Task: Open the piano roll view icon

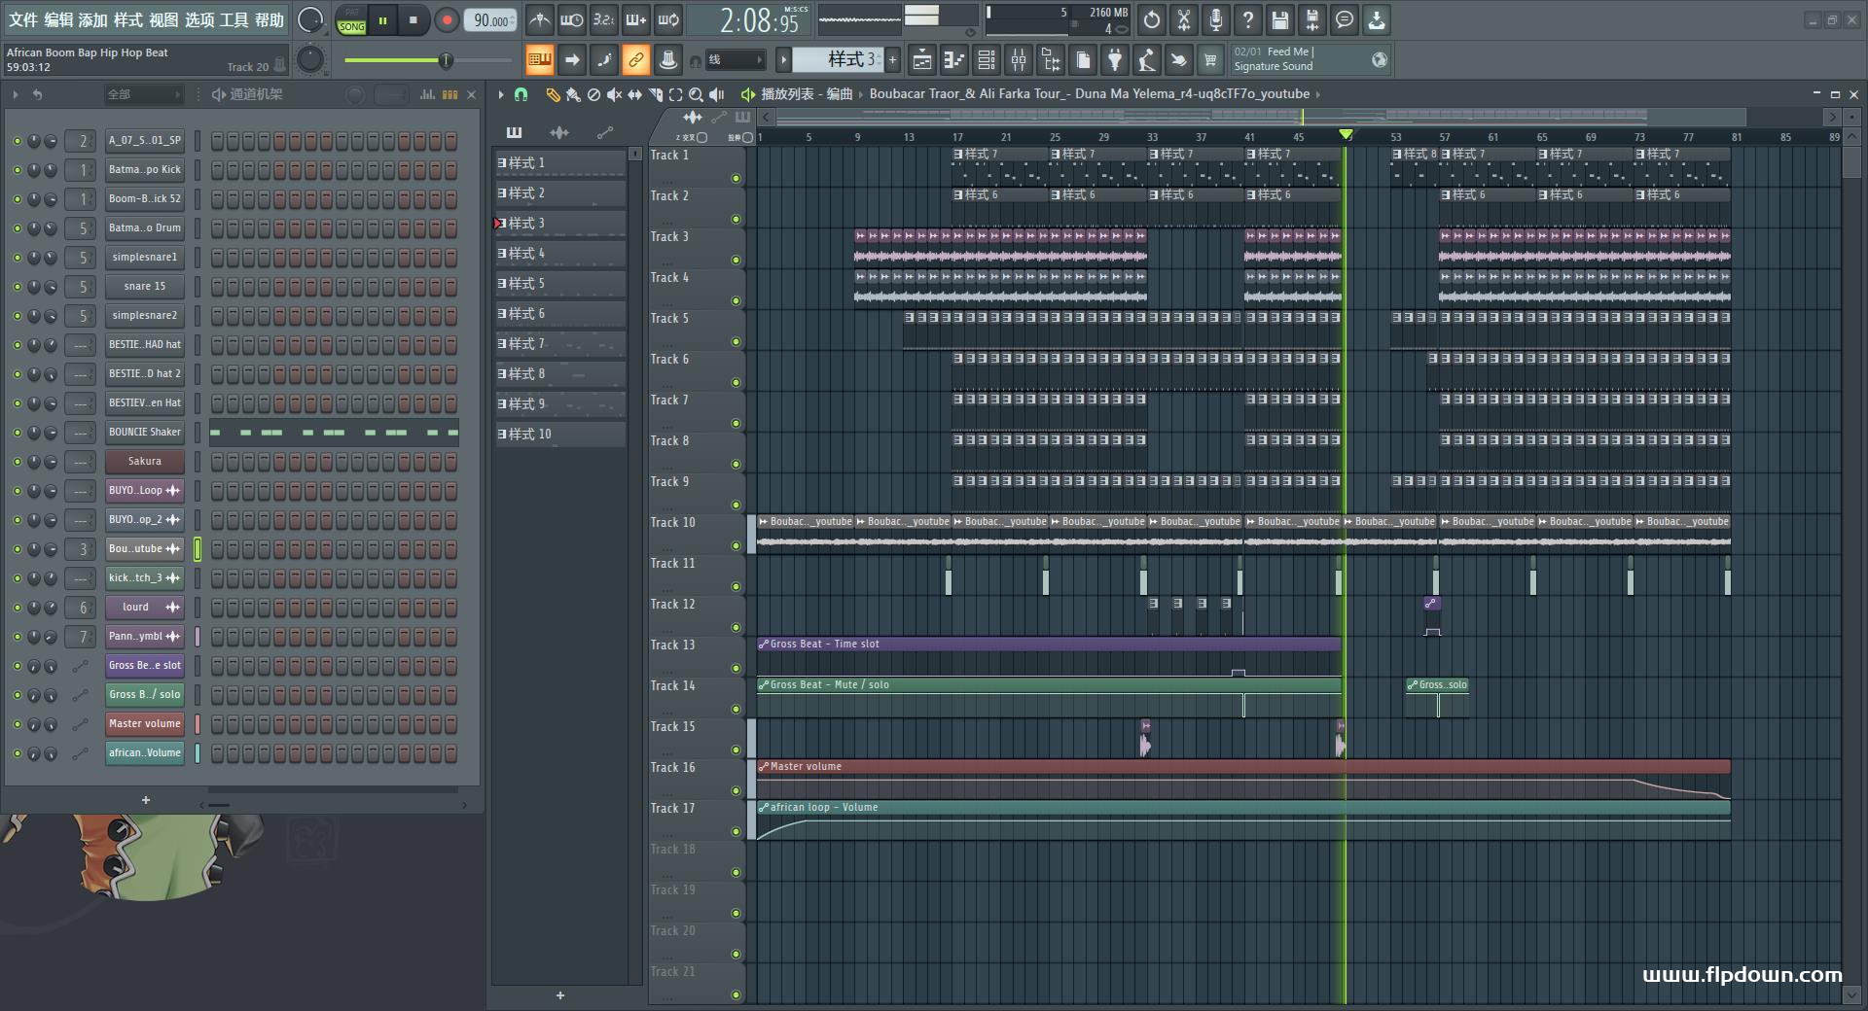Action: 954,60
